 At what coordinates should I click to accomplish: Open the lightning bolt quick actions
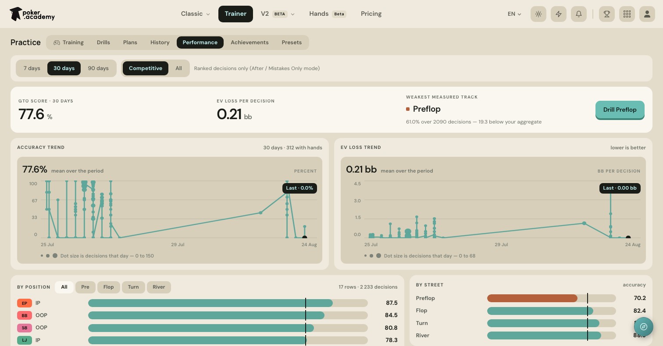tap(559, 14)
